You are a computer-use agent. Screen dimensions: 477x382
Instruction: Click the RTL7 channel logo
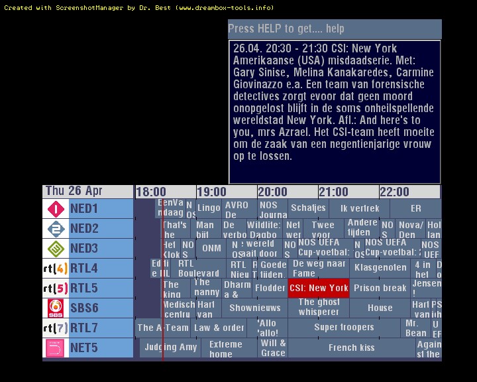(56, 328)
